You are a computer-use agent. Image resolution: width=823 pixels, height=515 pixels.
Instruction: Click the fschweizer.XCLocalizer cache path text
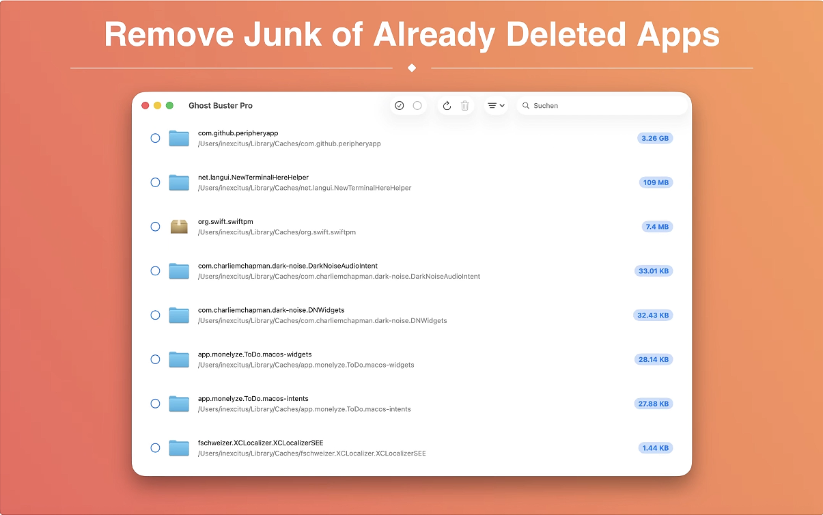[311, 454]
